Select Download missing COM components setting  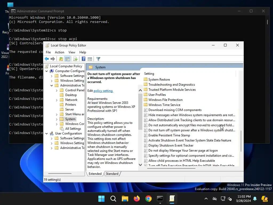tap(175, 110)
